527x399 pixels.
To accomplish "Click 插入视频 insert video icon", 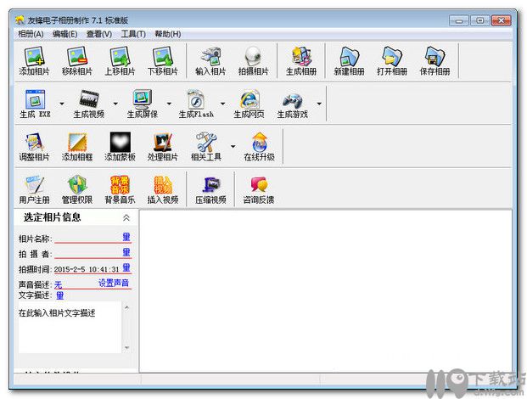I will (163, 189).
